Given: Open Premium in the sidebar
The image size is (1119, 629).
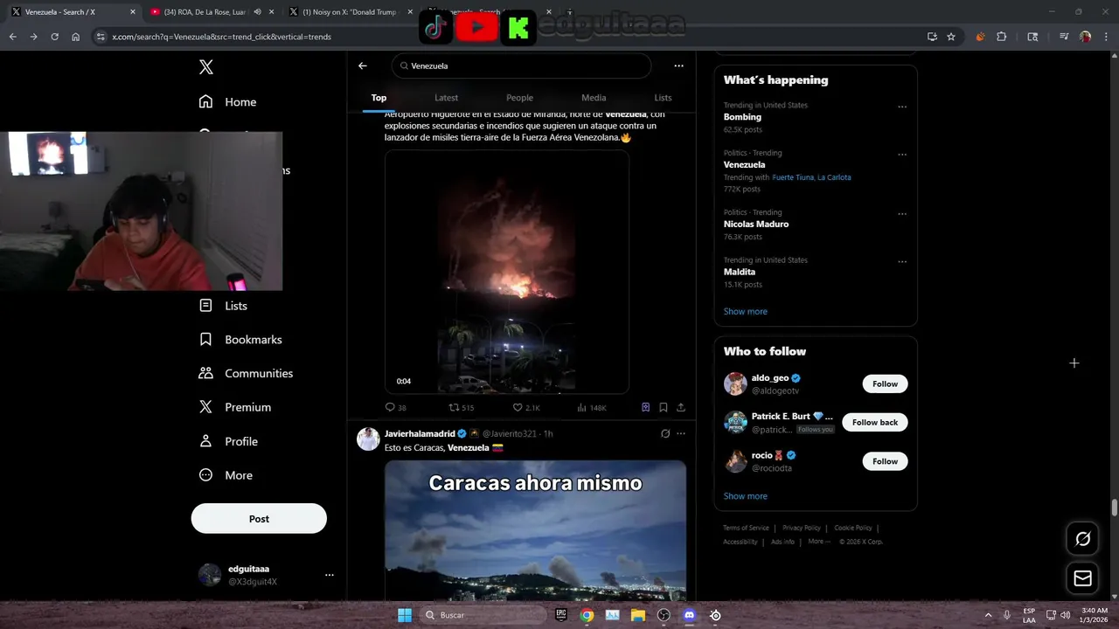Looking at the screenshot, I should click(235, 407).
